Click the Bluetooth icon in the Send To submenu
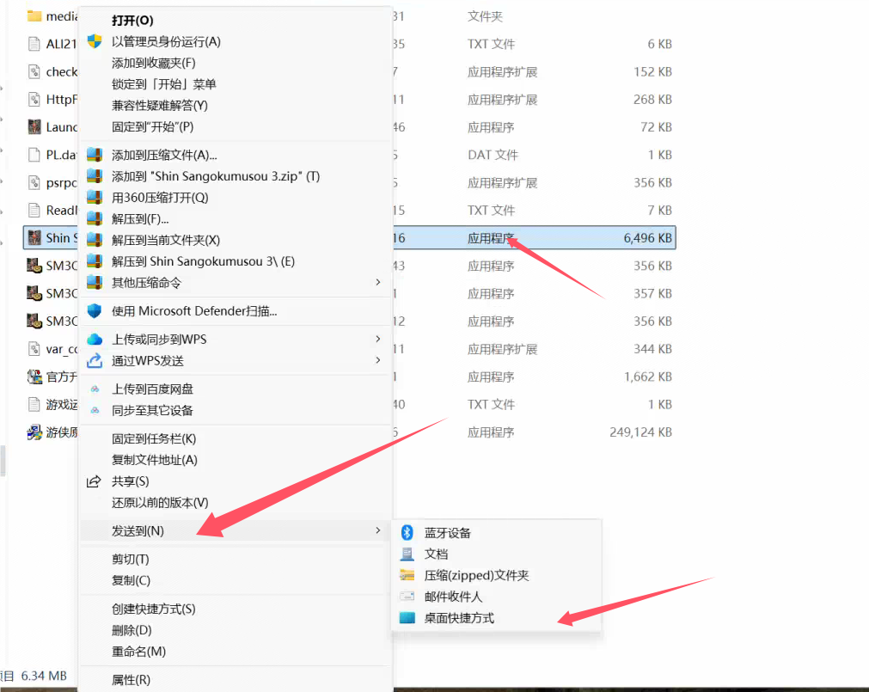This screenshot has height=692, width=869. (x=407, y=532)
